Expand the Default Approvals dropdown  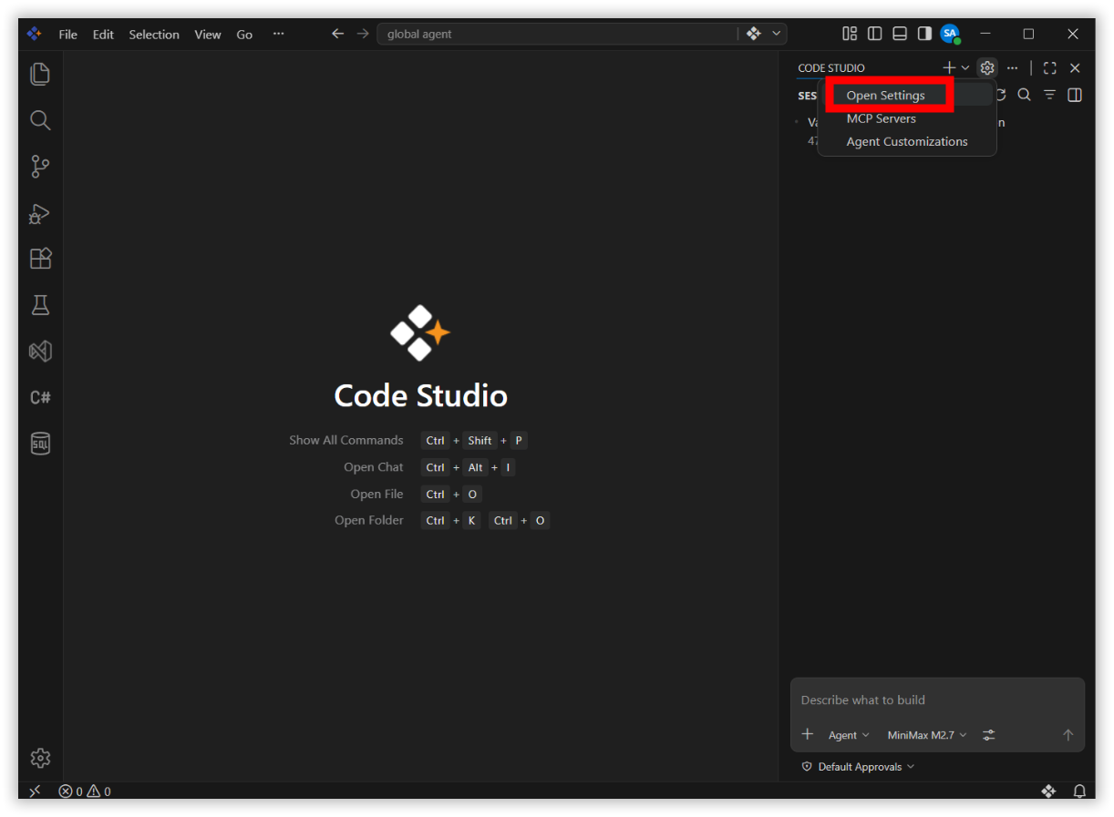(x=858, y=767)
